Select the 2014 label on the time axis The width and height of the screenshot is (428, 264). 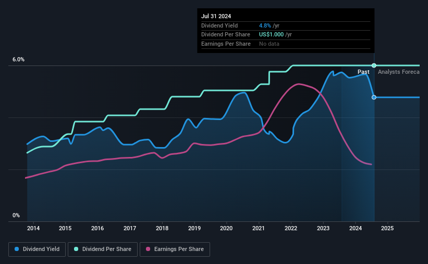tap(33, 228)
